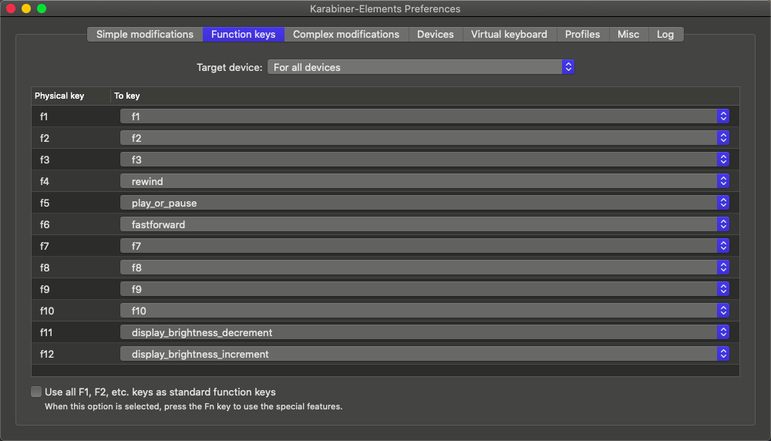771x441 pixels.
Task: Change the f7 key mapping dropdown
Action: coord(424,246)
